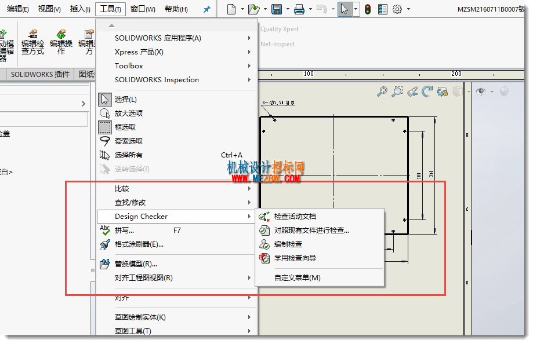Screen dimensions: 533x344
Task: Open the 窗口(W) menu
Action: click(143, 9)
